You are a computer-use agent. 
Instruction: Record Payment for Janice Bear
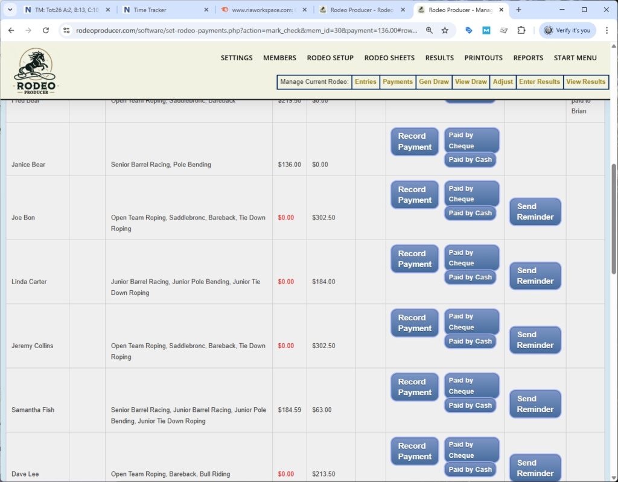pos(415,142)
